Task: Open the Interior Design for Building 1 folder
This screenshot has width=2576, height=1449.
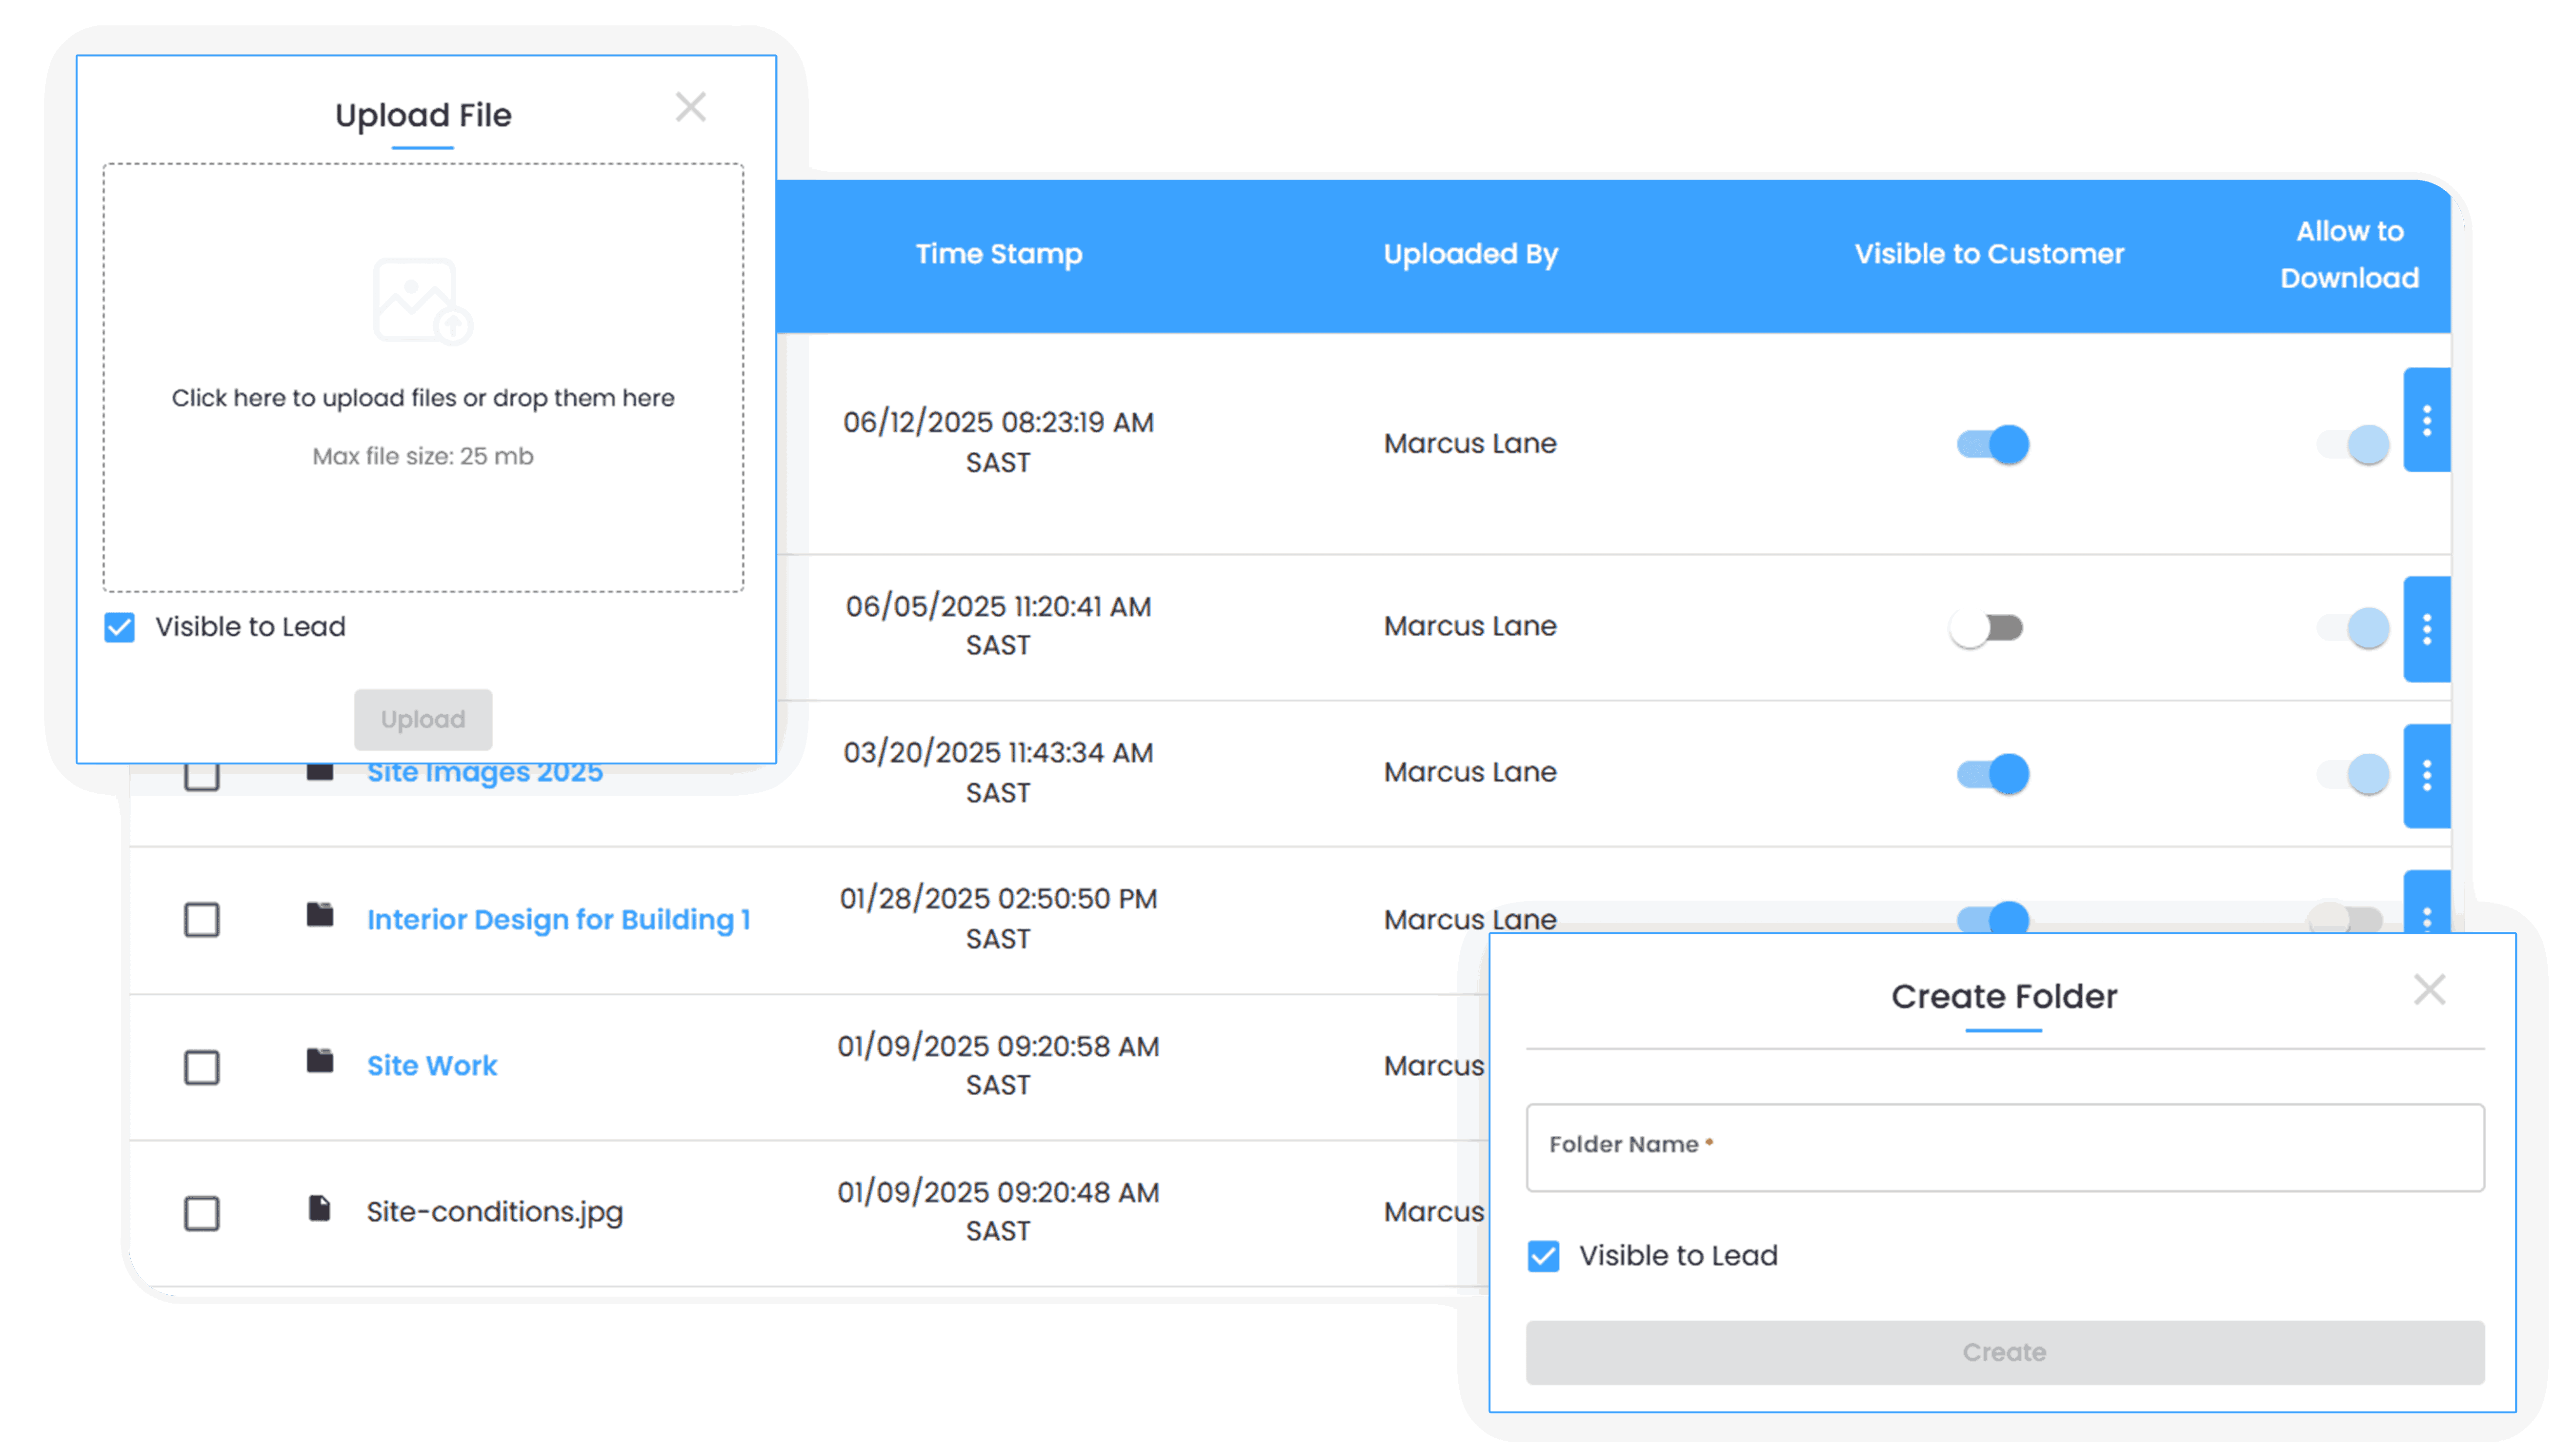Action: (x=558, y=920)
